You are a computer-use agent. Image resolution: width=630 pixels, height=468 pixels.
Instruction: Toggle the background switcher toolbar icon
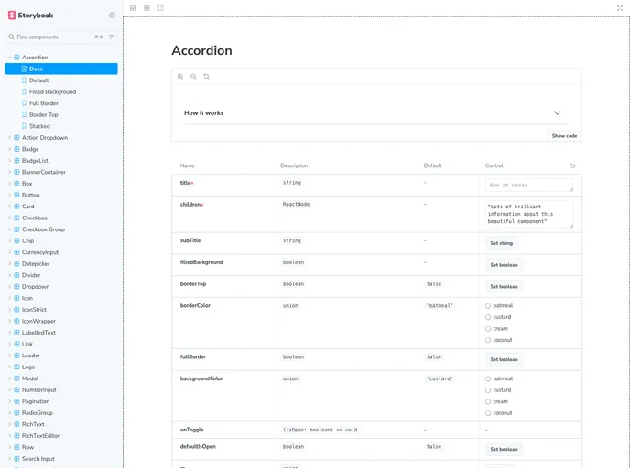[133, 7]
